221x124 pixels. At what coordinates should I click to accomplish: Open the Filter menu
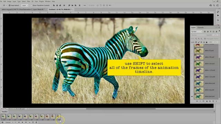point(28,1)
